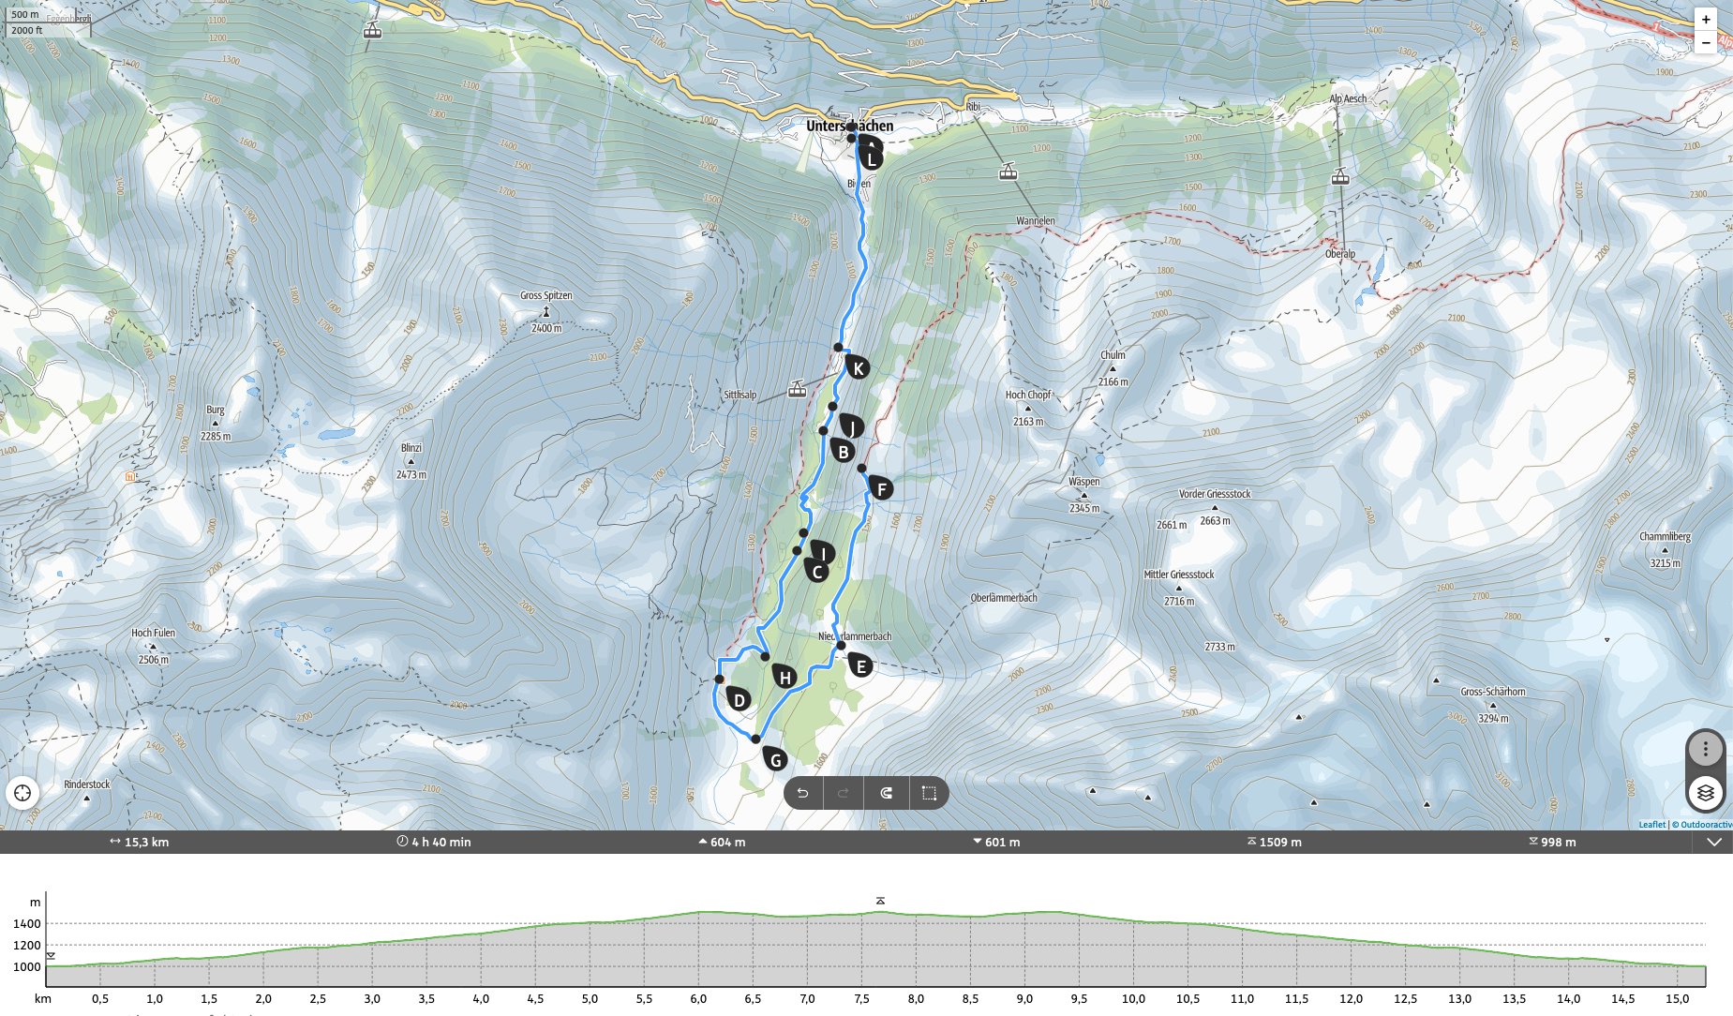Click the Wannelen cable car icon
Image resolution: width=1733 pixels, height=1016 pixels.
coord(1008,172)
